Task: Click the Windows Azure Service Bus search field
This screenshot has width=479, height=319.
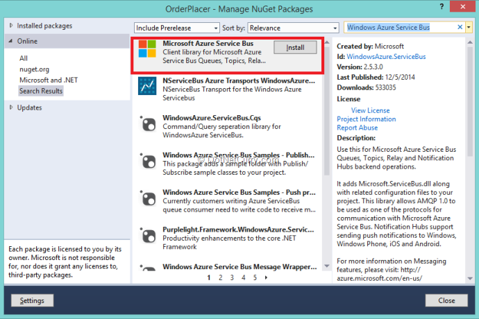Action: point(400,28)
